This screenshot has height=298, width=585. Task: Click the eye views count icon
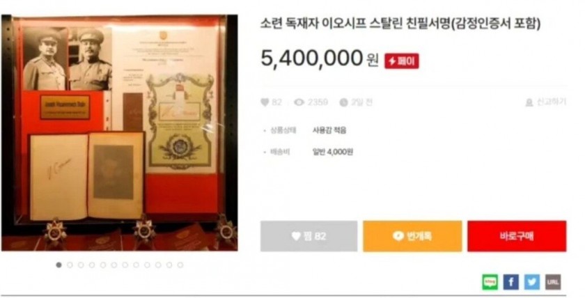pos(299,102)
